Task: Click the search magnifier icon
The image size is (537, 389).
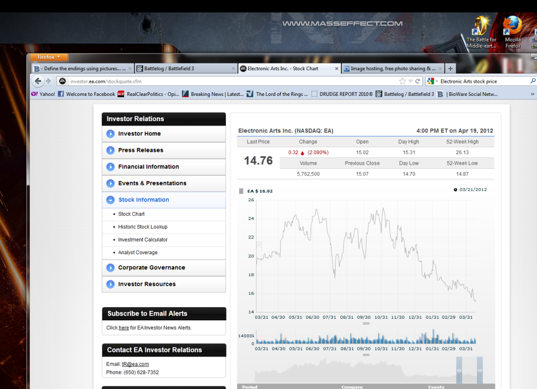Action: point(533,81)
